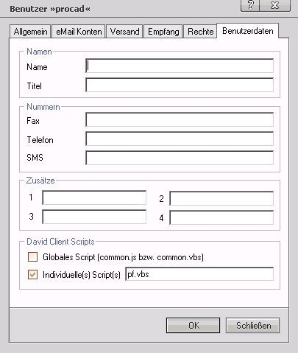Click the Telefon input field

[x=180, y=139]
